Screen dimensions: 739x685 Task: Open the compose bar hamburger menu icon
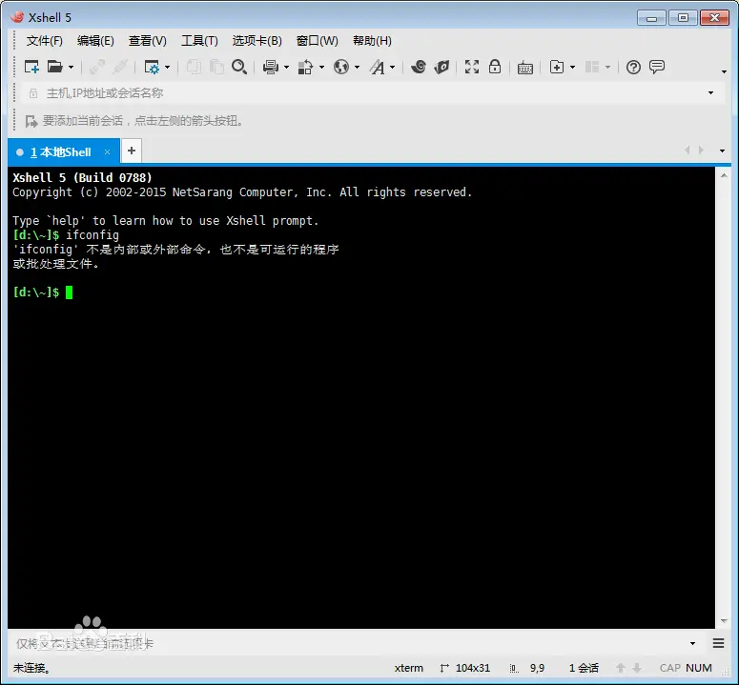point(718,643)
